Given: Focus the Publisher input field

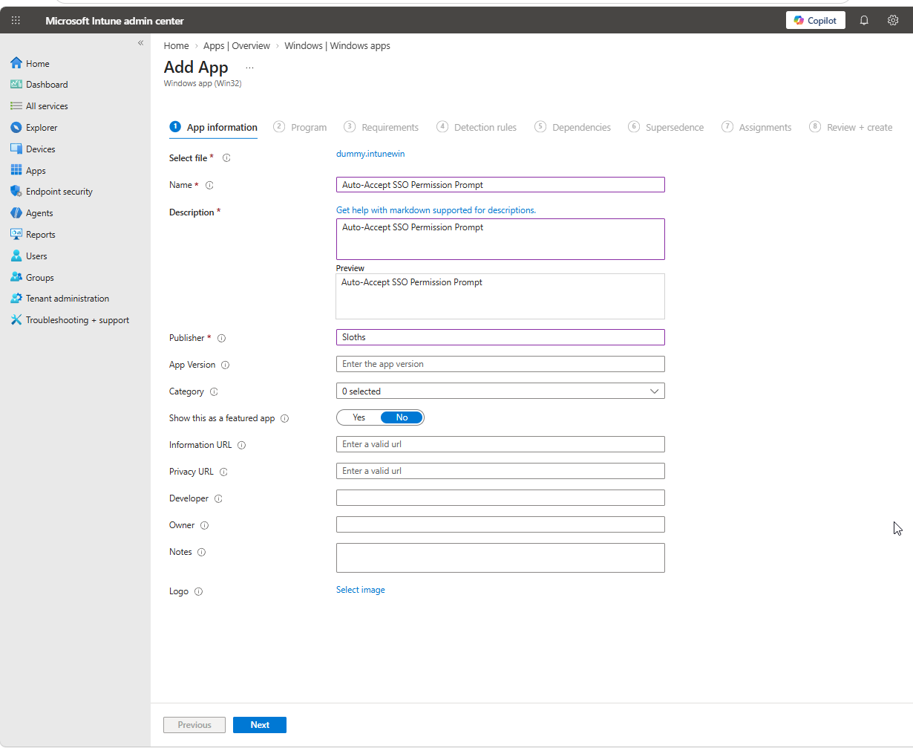Looking at the screenshot, I should coord(500,337).
